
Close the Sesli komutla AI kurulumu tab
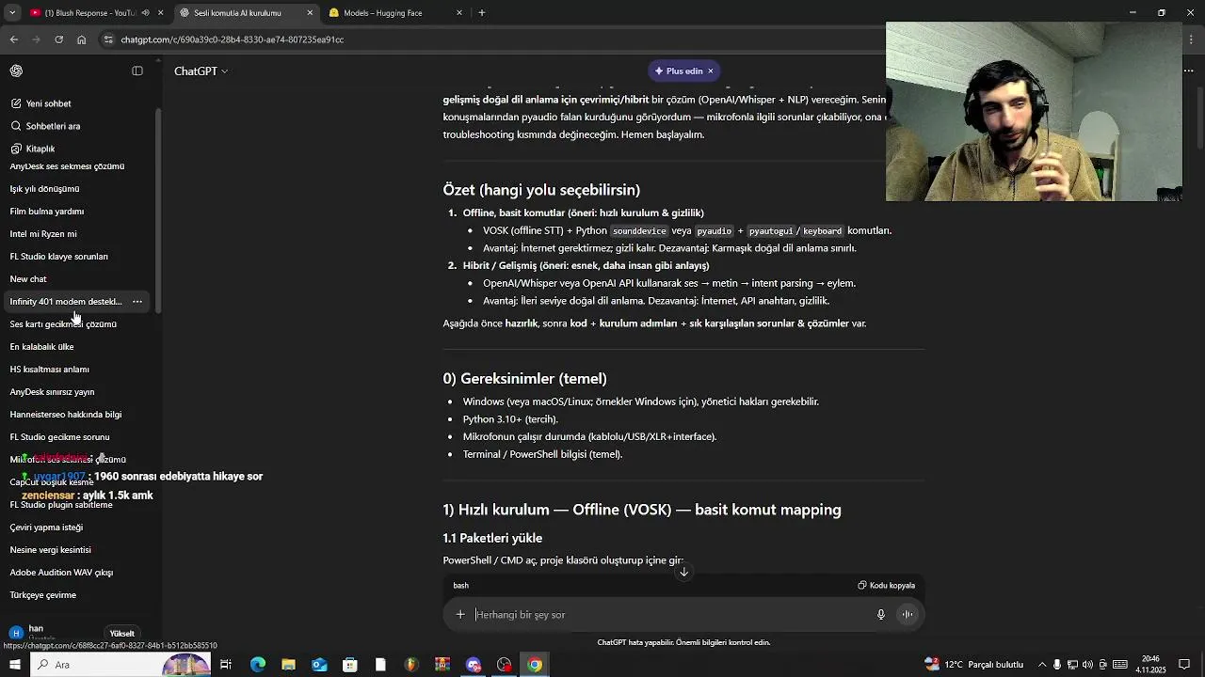click(x=310, y=13)
